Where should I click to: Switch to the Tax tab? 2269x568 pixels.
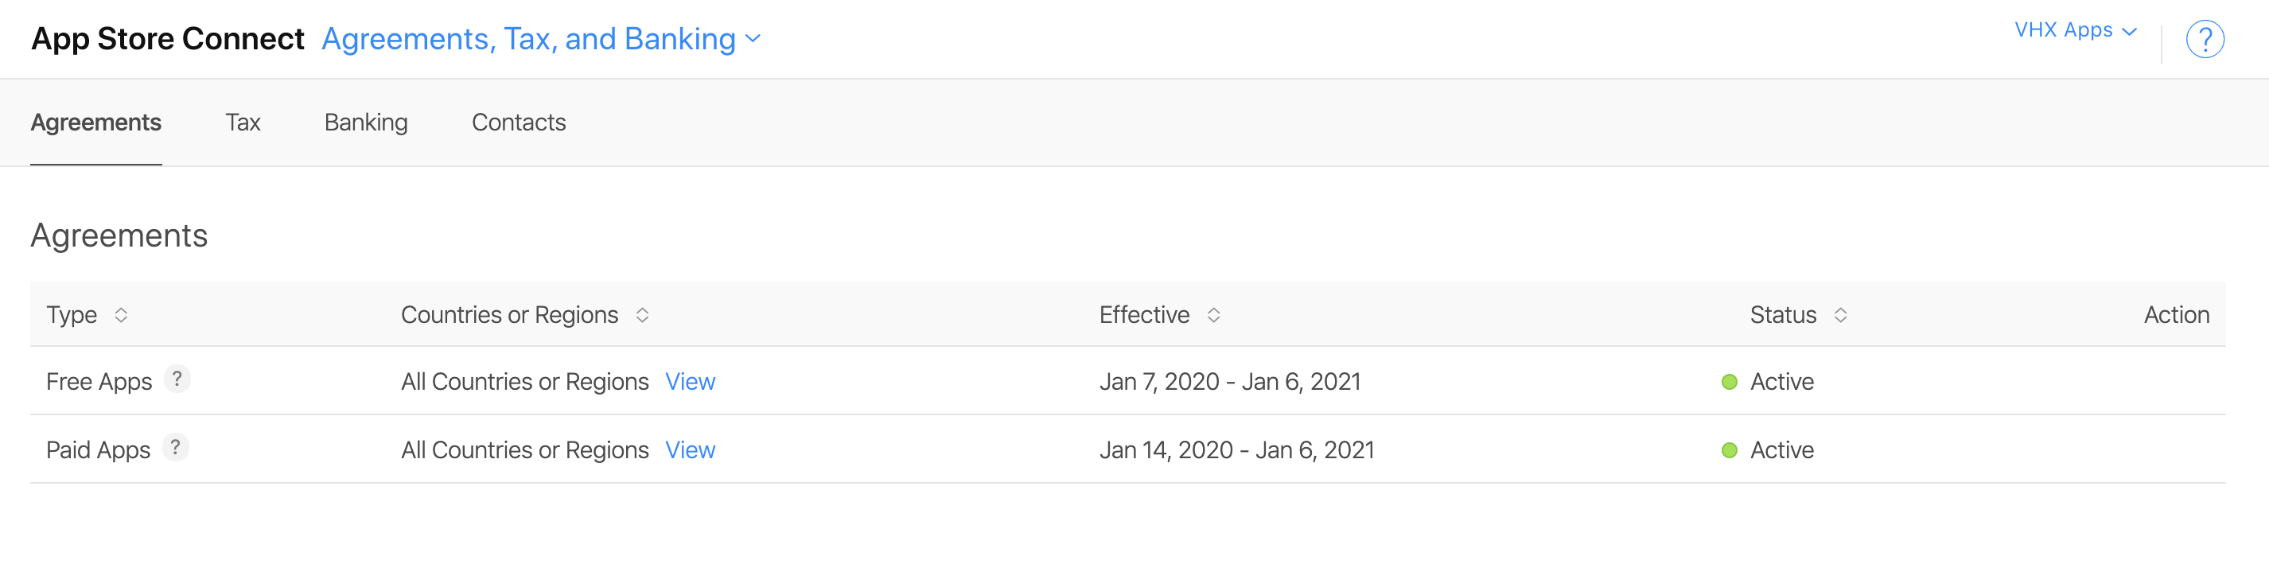click(242, 123)
